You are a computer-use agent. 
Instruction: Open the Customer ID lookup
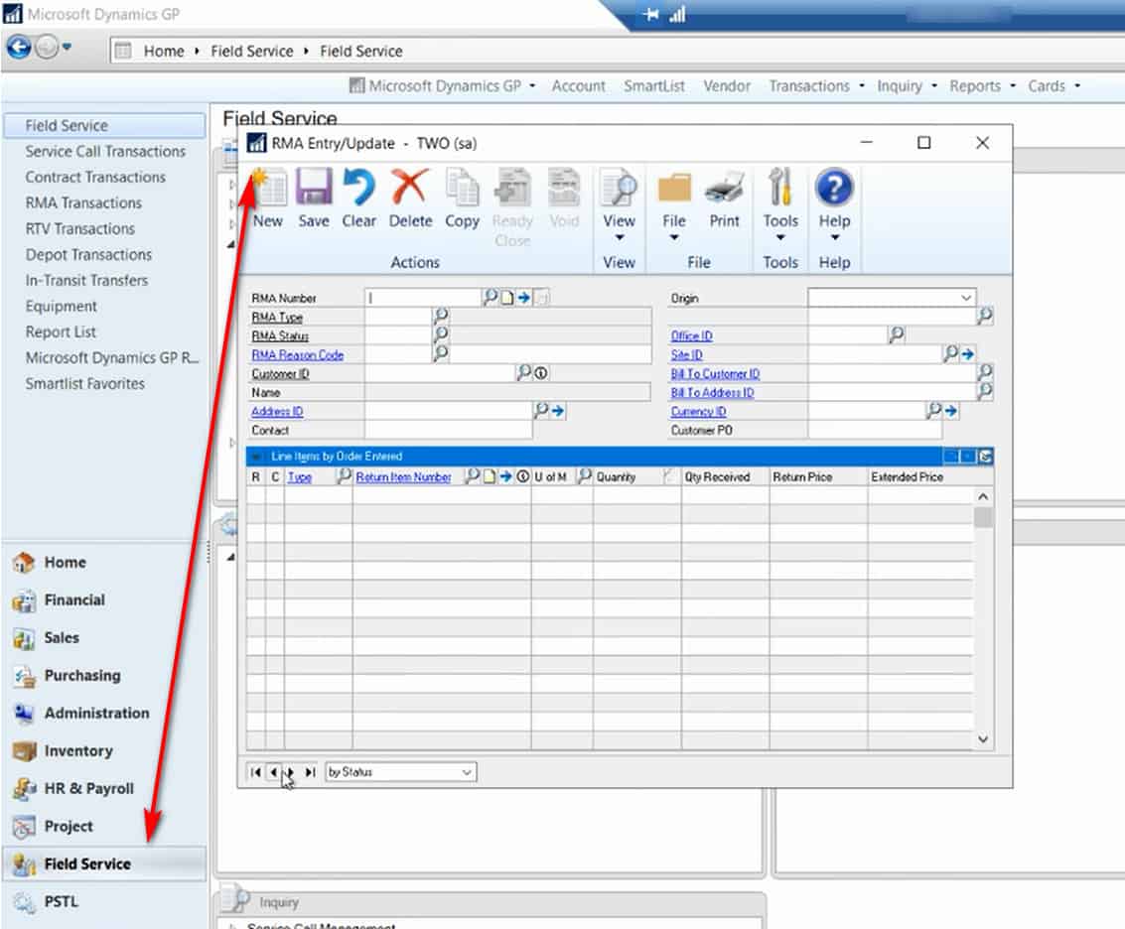tap(524, 372)
